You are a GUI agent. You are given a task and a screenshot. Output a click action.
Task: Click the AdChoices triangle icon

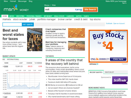(97, 64)
